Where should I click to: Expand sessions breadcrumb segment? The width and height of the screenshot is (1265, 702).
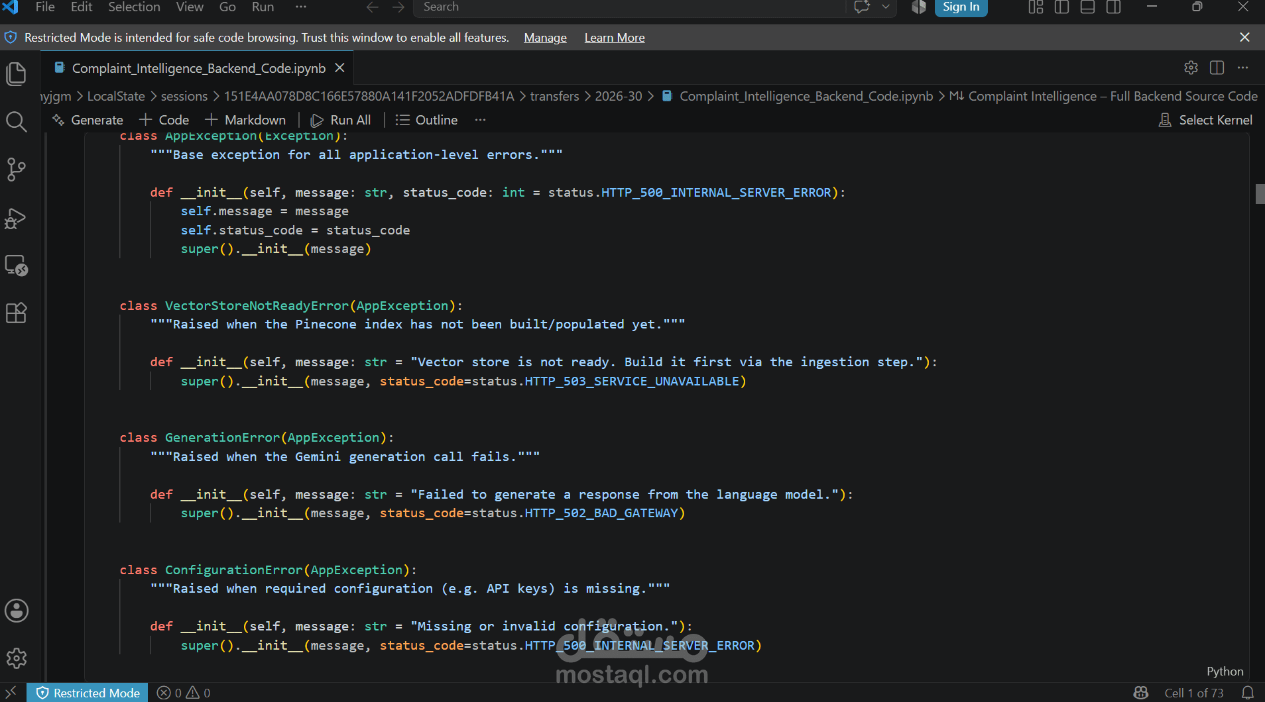[x=184, y=96]
